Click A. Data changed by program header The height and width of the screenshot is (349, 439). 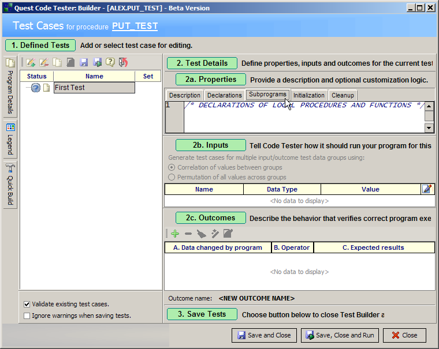[218, 247]
